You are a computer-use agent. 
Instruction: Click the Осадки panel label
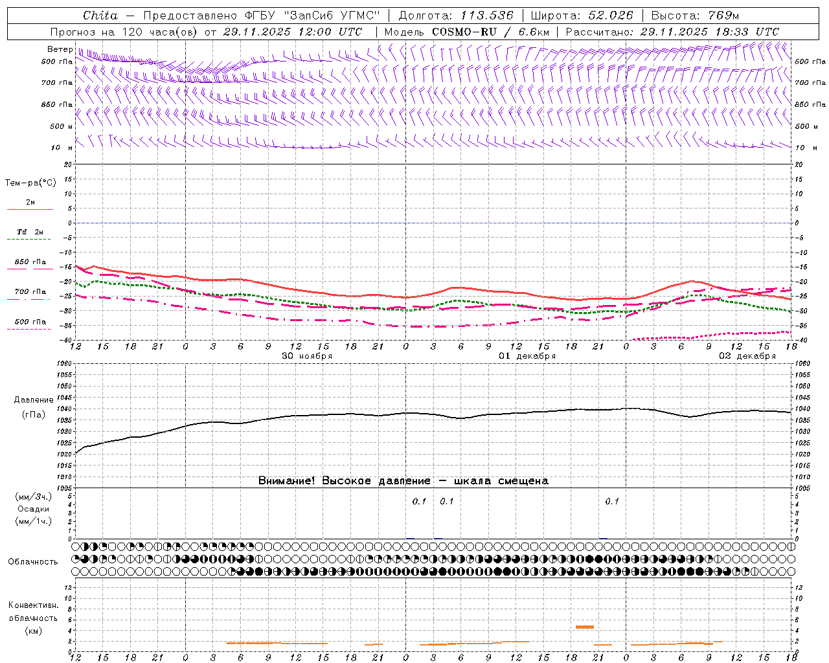coord(34,509)
